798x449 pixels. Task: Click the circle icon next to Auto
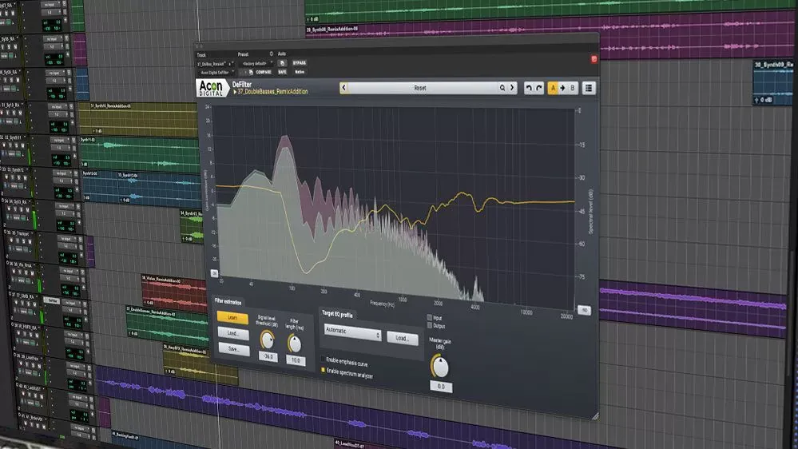coord(272,54)
